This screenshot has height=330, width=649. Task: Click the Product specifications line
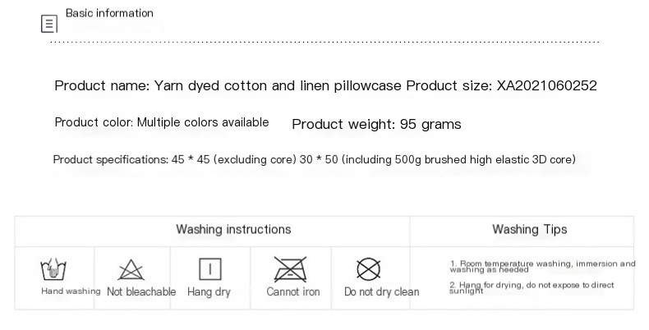click(x=314, y=159)
